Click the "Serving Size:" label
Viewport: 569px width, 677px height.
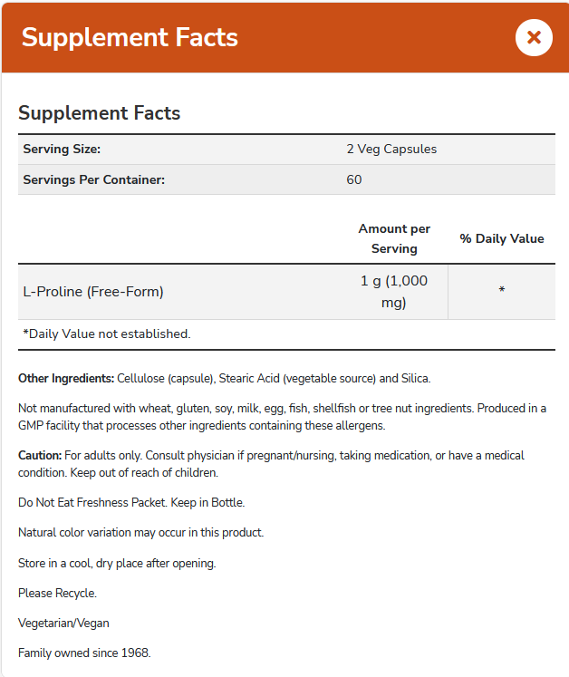click(62, 149)
